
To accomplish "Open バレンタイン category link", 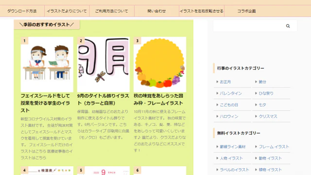I will 230,93.
